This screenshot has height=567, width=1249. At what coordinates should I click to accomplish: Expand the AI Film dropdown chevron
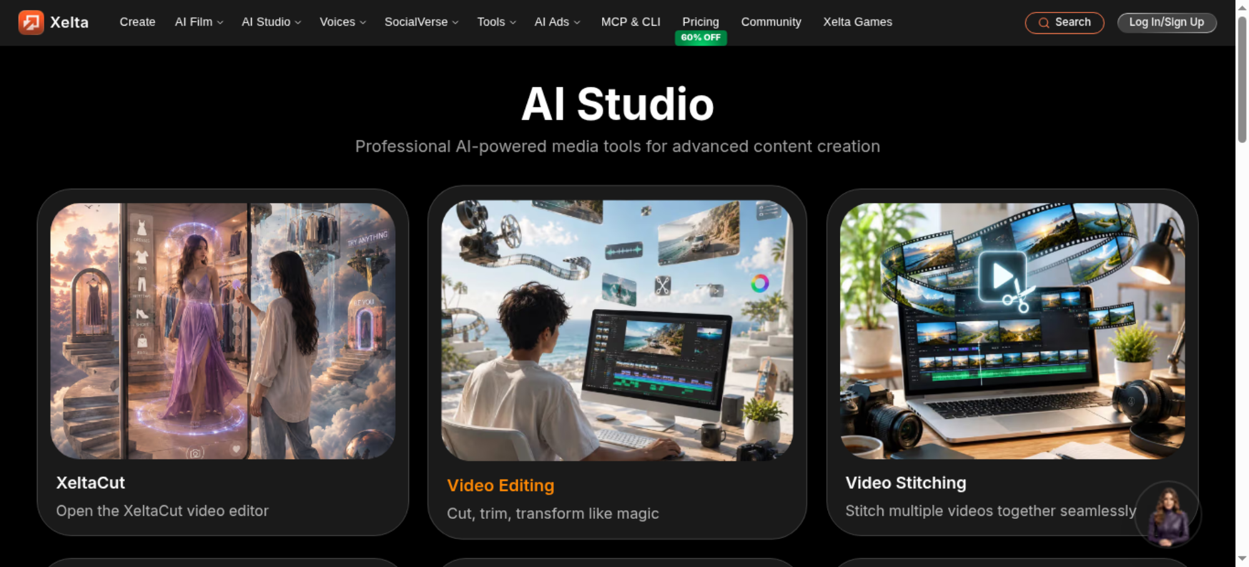point(220,22)
